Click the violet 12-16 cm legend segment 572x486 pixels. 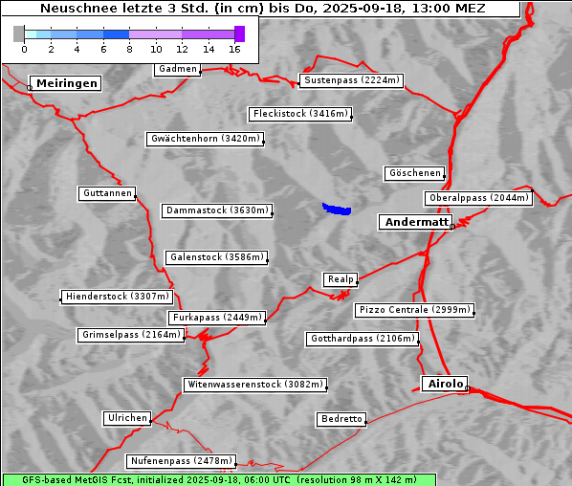[x=208, y=34]
